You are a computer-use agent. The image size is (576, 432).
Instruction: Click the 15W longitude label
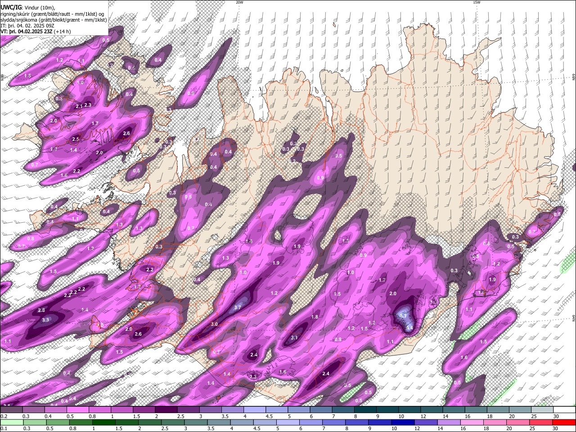coord(477,2)
